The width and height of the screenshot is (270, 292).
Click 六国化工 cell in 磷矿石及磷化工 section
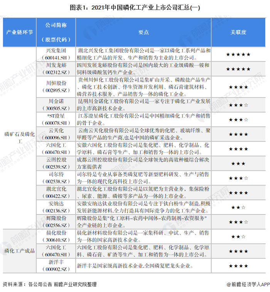point(56,149)
